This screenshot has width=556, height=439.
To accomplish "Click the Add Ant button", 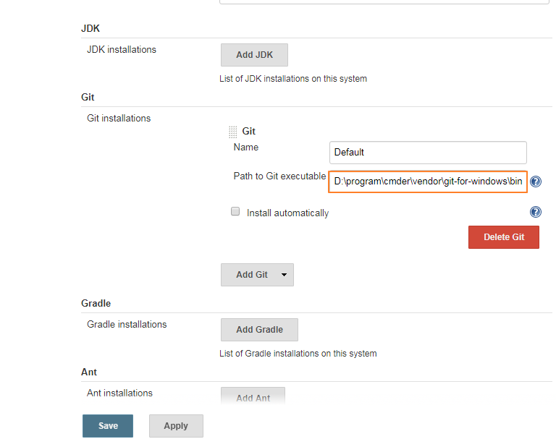I will click(253, 397).
